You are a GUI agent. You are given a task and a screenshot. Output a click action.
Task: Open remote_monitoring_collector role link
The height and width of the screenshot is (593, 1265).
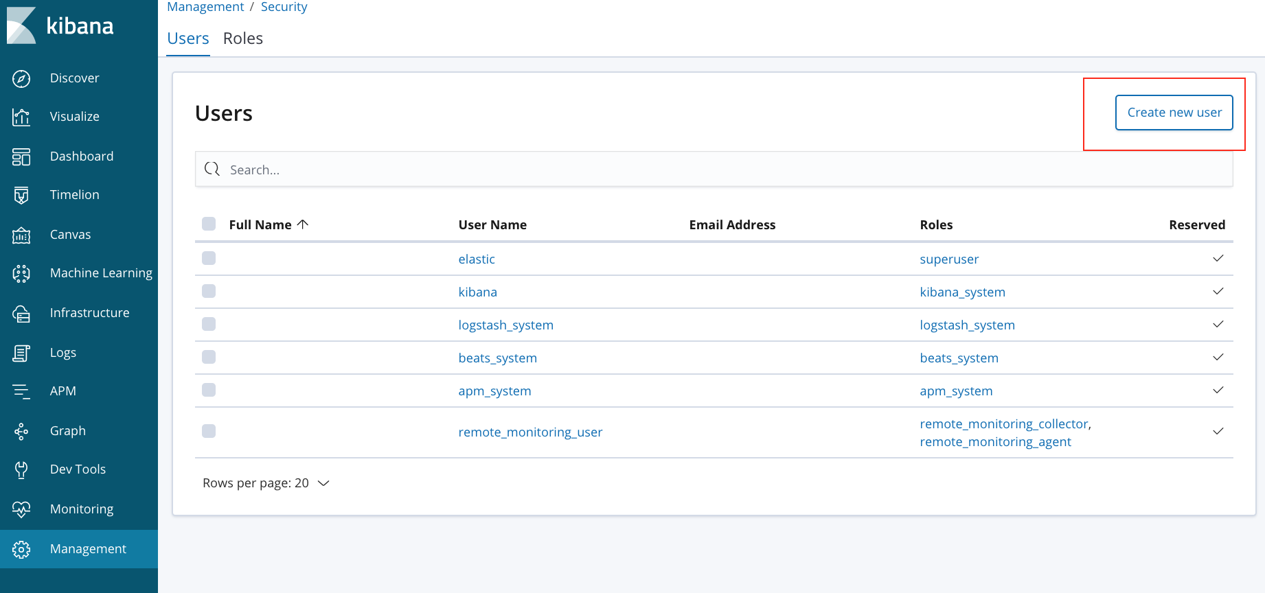(1004, 424)
